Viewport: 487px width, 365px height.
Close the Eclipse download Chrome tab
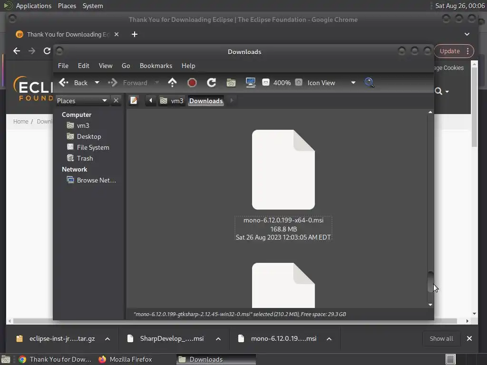[117, 34]
